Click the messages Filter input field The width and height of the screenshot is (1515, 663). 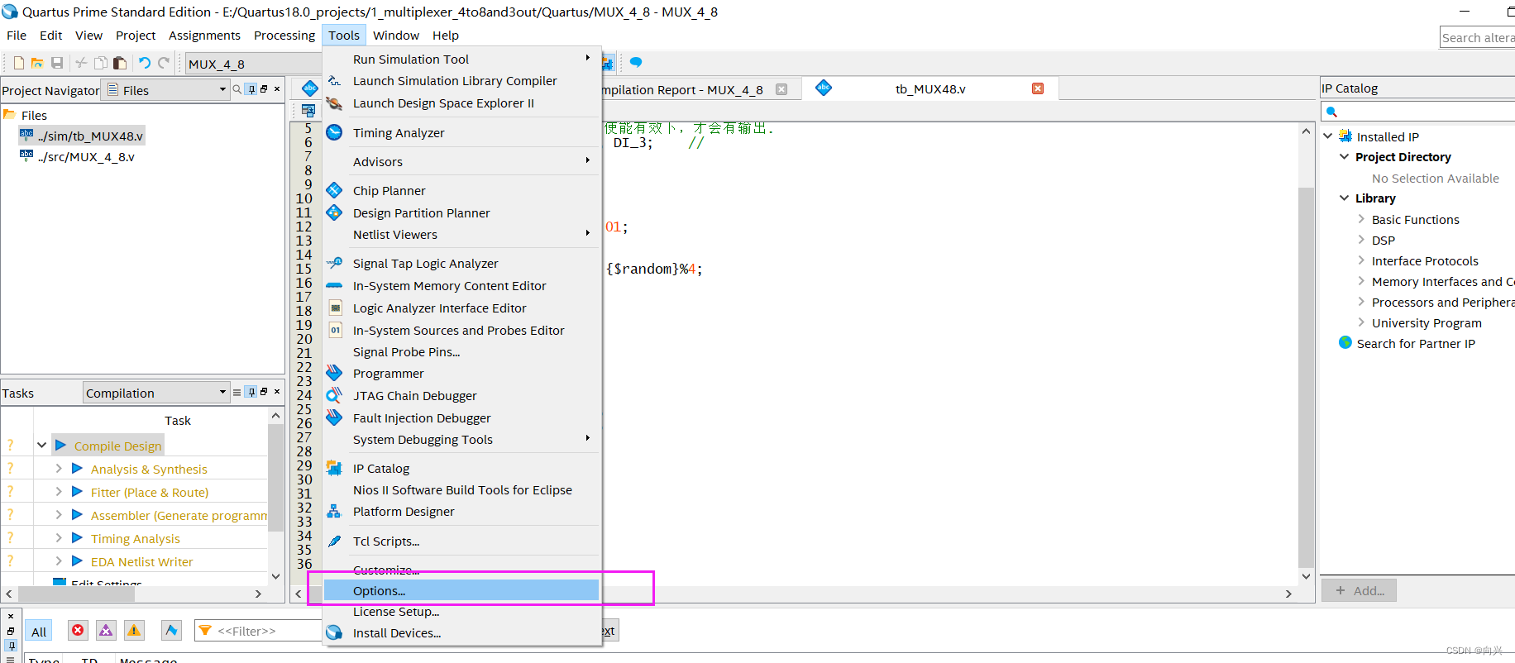260,631
